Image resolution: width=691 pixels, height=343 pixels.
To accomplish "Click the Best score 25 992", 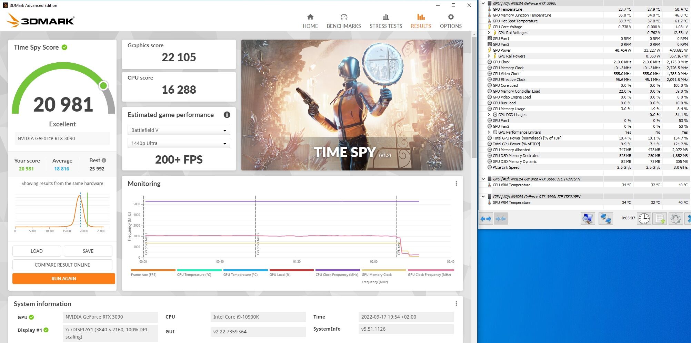I will coord(97,169).
